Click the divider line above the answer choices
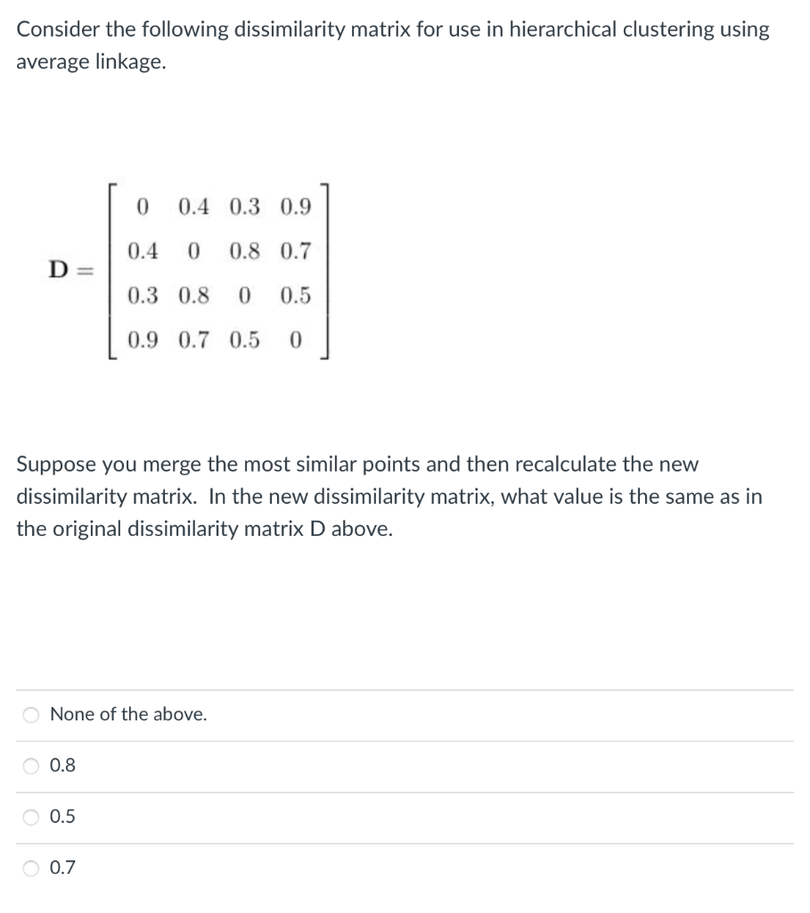 [405, 688]
